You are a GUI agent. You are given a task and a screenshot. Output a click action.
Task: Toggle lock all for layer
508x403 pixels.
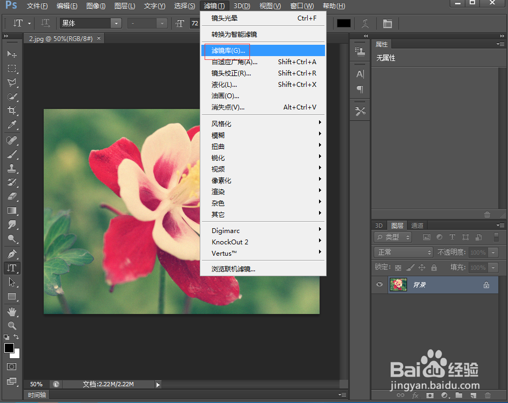(434, 268)
